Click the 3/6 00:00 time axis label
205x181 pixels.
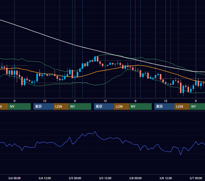[135, 178]
